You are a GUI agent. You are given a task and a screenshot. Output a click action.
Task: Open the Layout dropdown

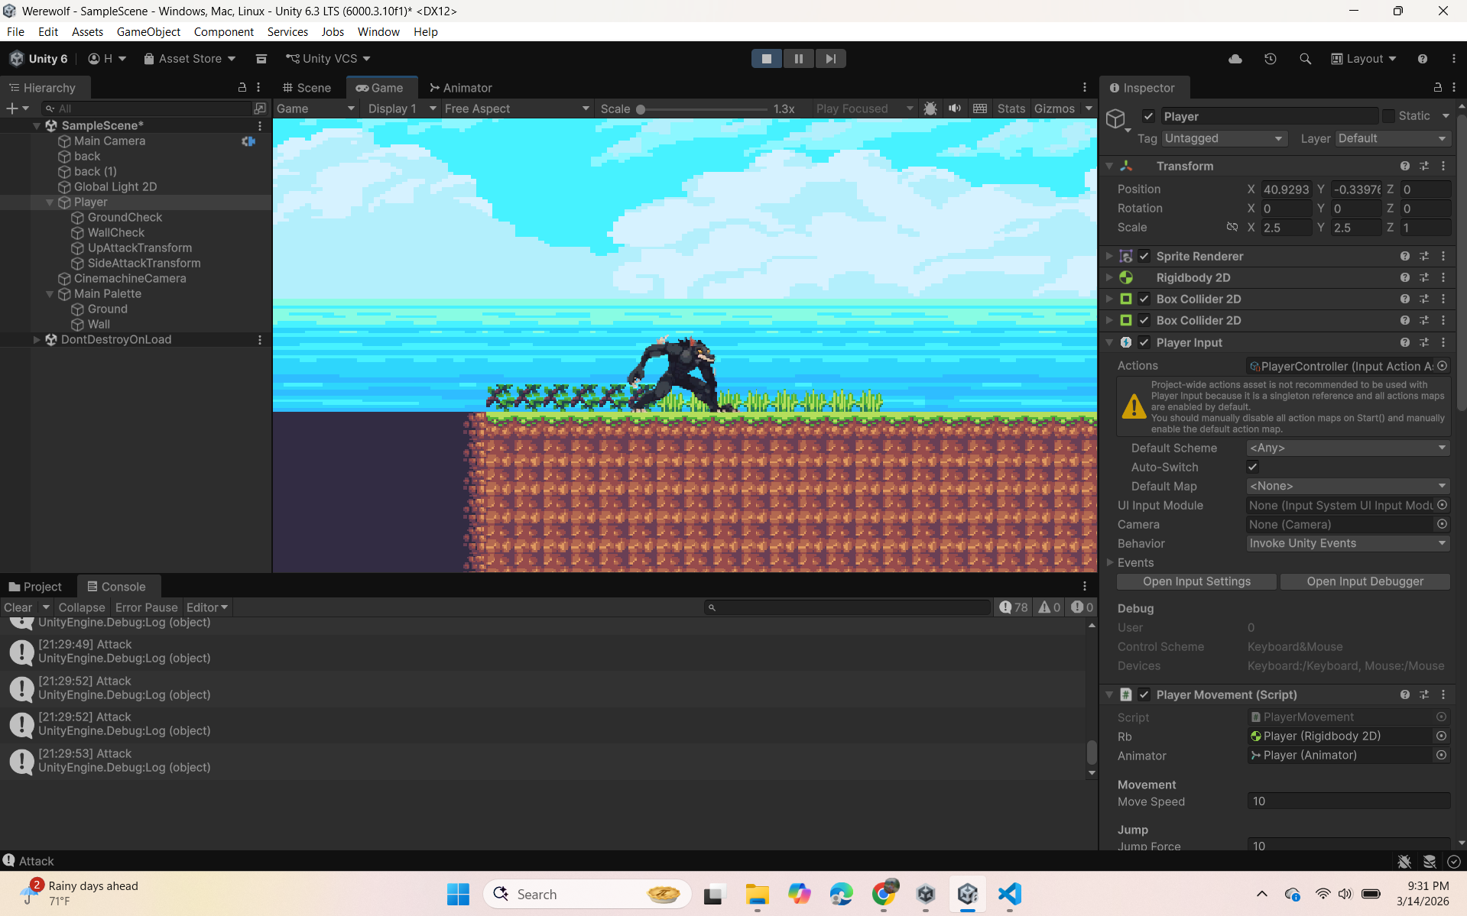click(x=1364, y=59)
